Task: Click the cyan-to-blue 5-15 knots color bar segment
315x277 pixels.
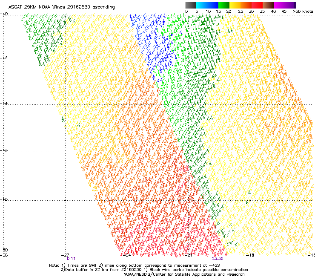Action: click(x=207, y=5)
